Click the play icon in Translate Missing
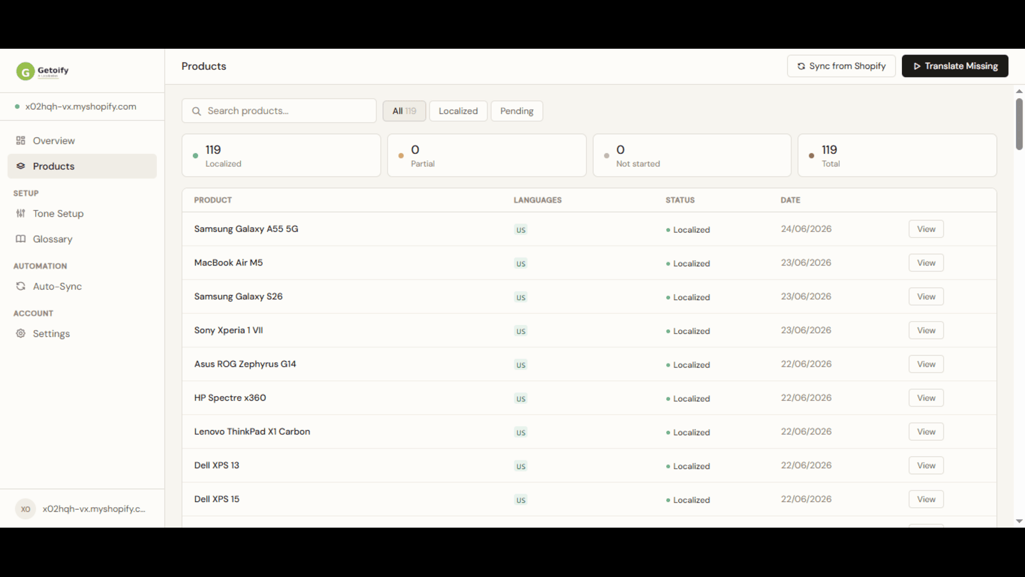The width and height of the screenshot is (1025, 577). pos(917,66)
